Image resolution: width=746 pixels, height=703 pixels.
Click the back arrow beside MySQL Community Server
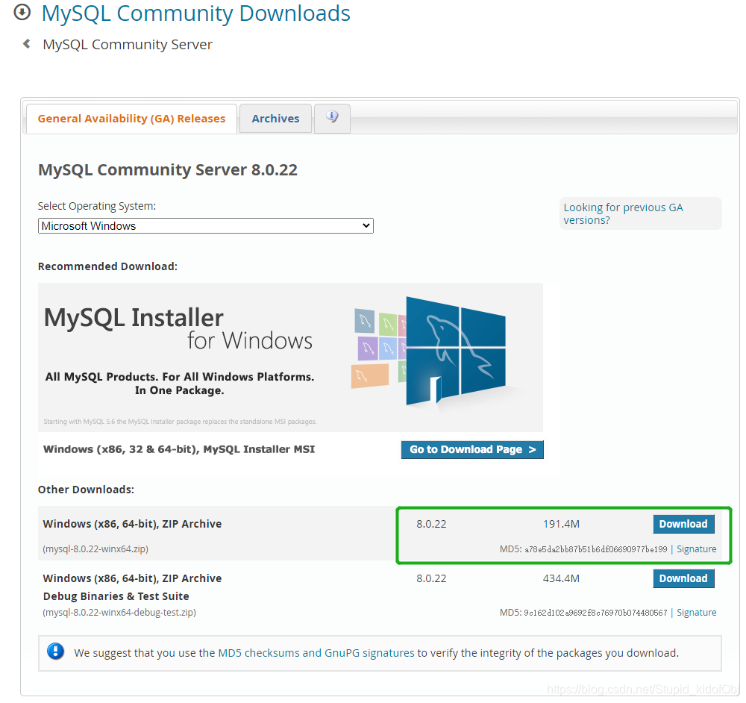(27, 44)
